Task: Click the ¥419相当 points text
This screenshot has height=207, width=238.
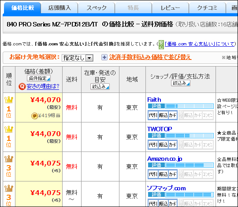Action: click(x=49, y=116)
